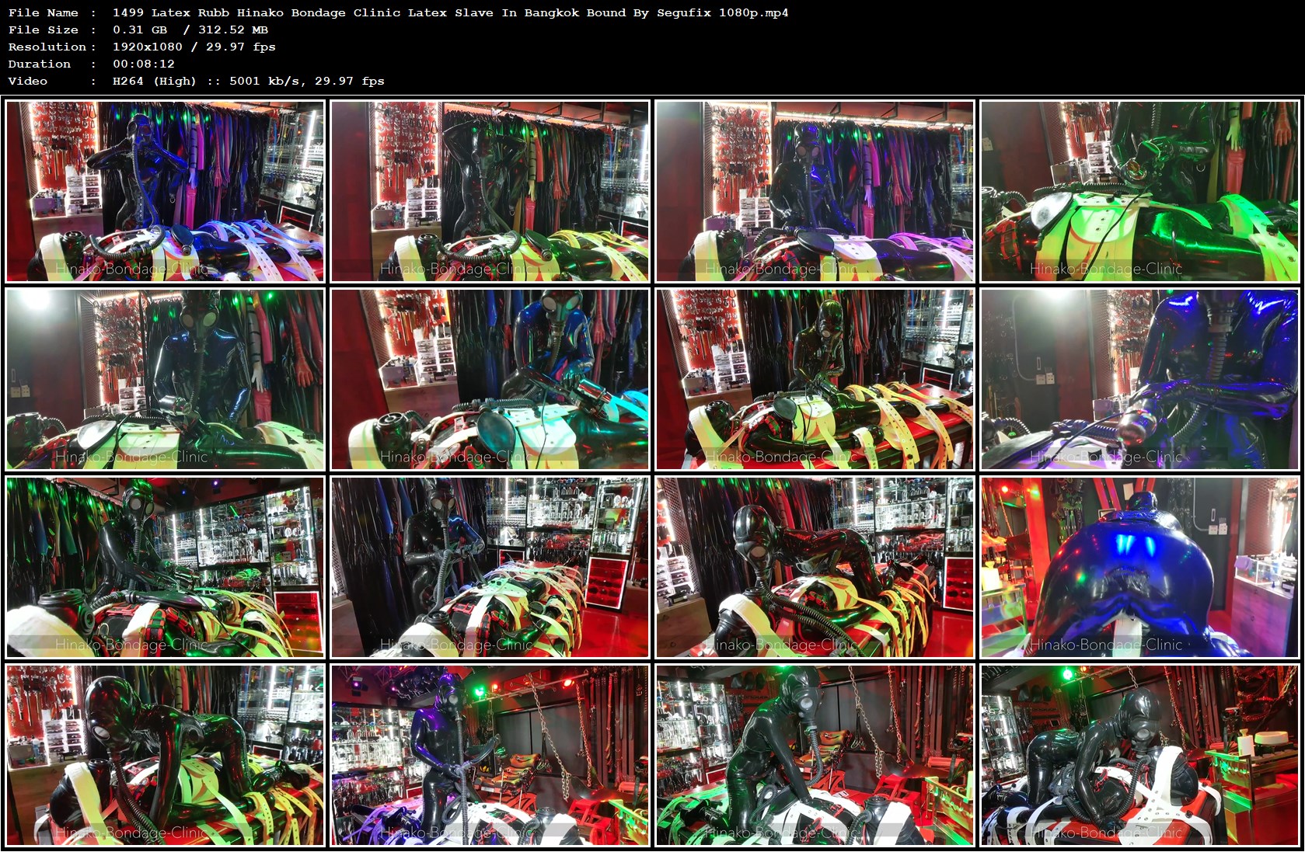Open the second thumbnail in row four
1305x852 pixels.
[491, 756]
